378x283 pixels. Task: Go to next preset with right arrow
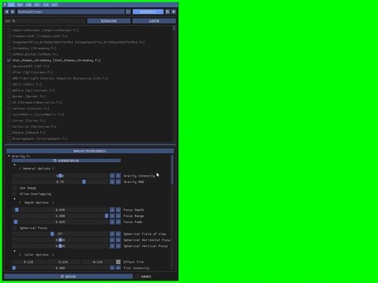13,12
